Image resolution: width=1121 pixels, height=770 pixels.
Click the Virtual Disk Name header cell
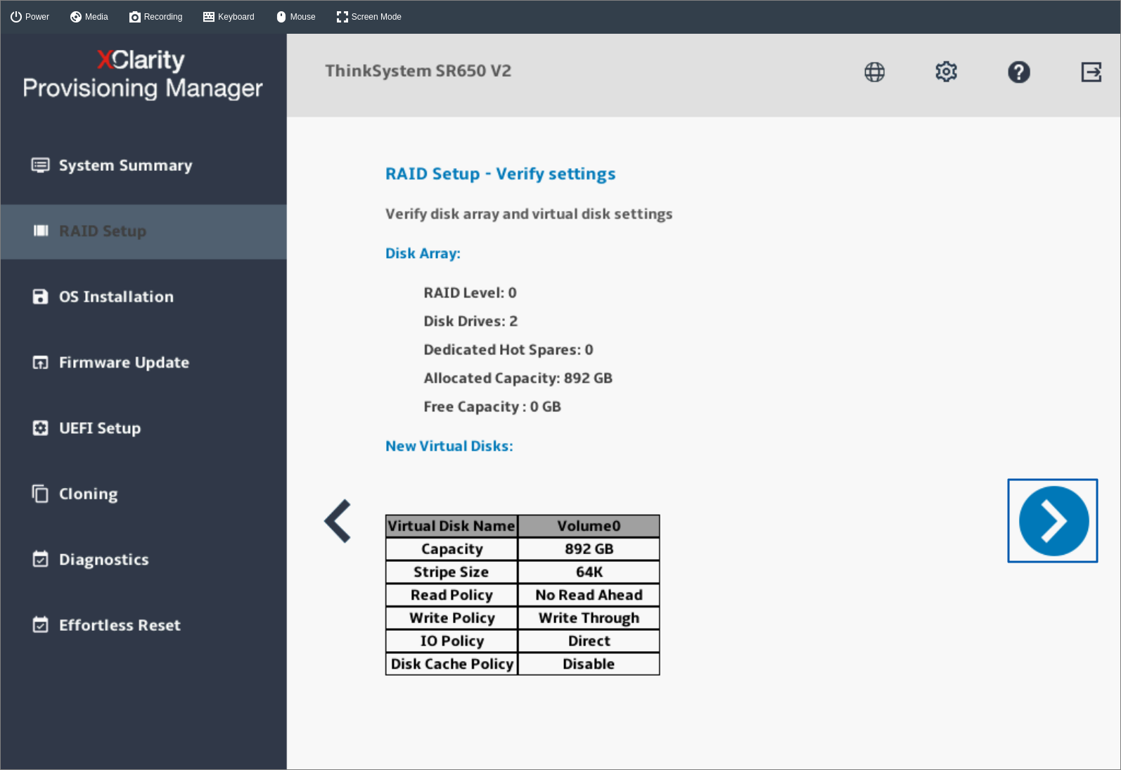point(451,526)
